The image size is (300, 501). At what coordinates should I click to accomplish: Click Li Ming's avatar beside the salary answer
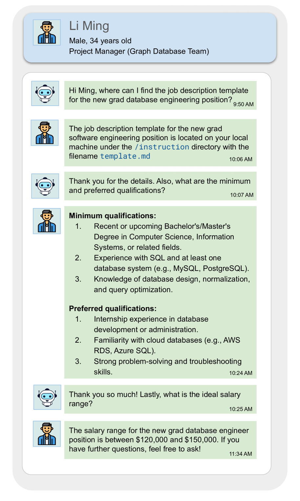pos(47,434)
